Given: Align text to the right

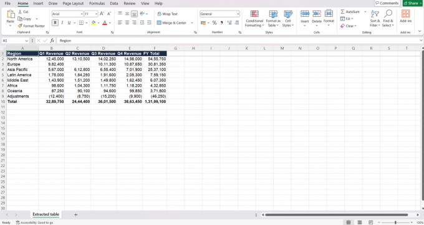Looking at the screenshot, I should point(134,22).
